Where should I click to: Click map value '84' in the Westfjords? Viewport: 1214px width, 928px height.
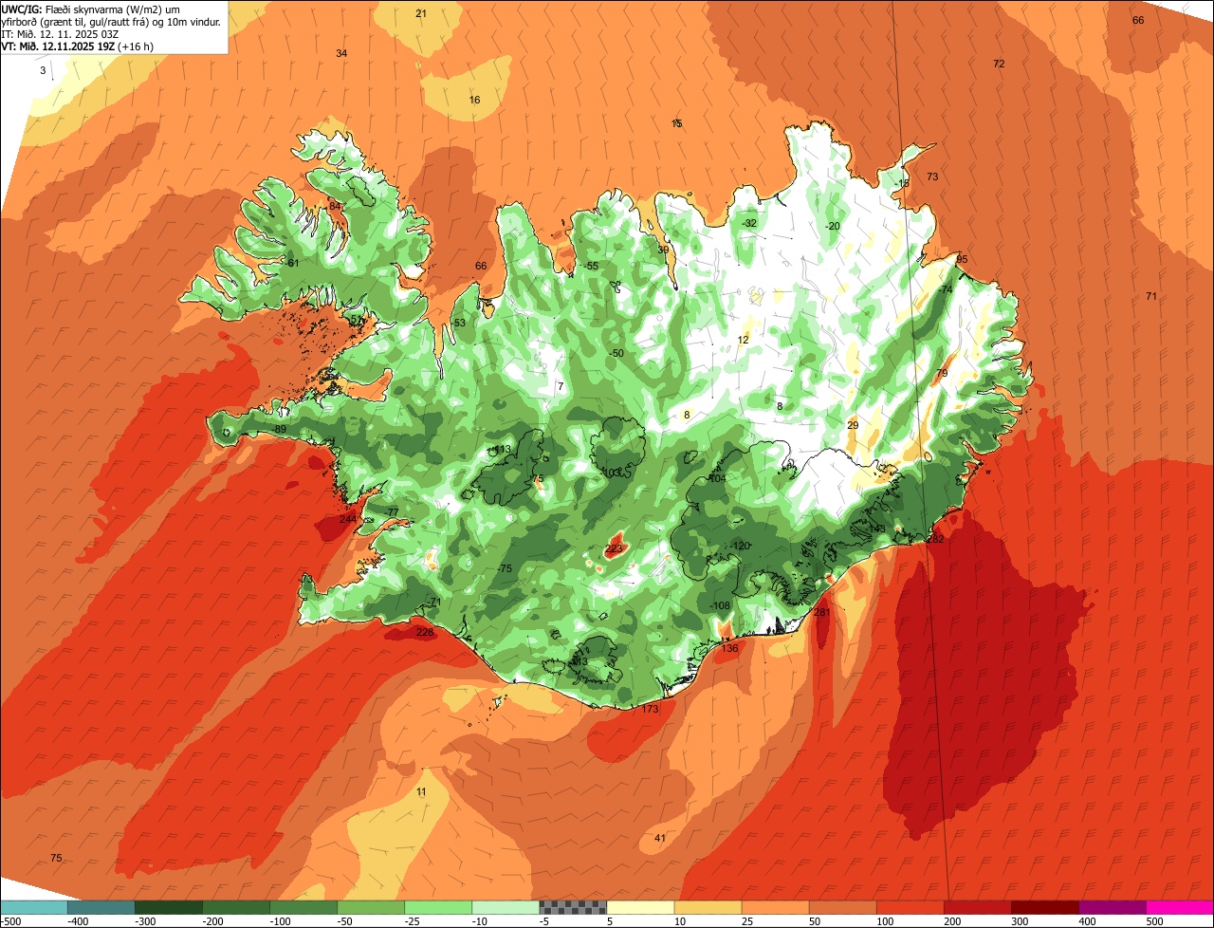coord(335,206)
